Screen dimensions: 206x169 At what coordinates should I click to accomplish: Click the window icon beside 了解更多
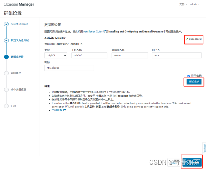[65, 110]
